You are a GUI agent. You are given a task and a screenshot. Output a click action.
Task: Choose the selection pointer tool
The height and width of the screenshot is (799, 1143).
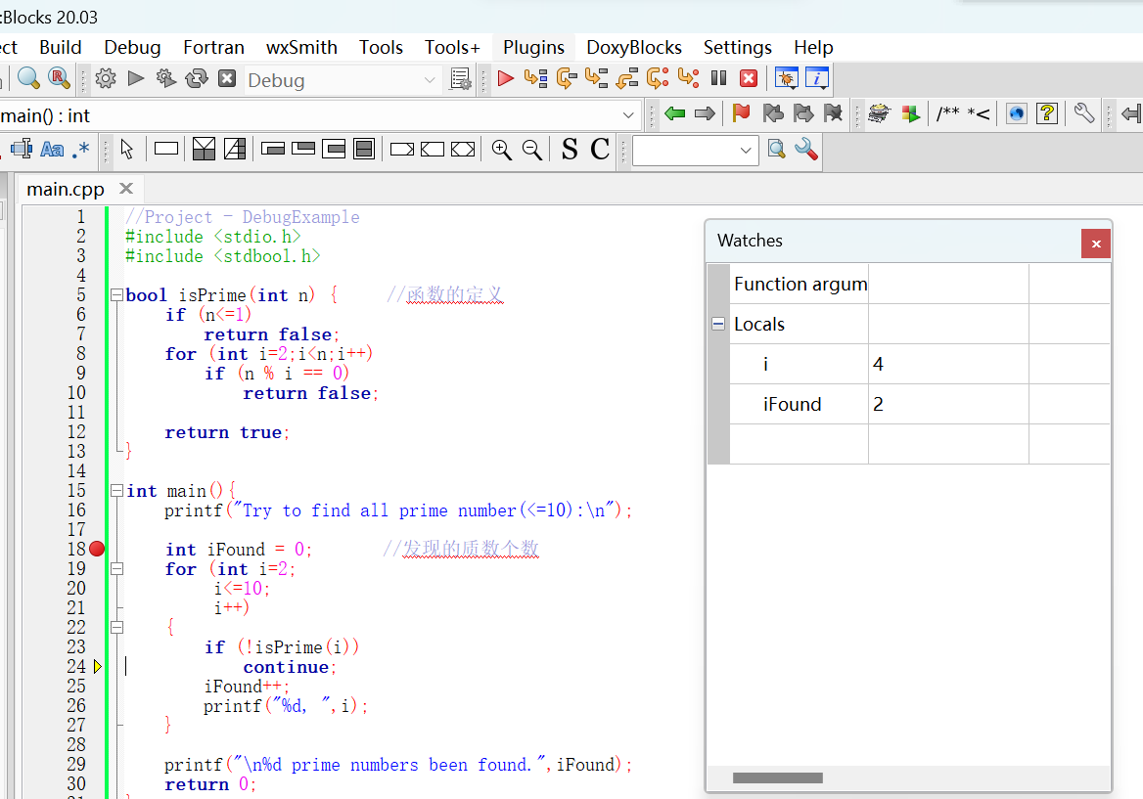tap(127, 150)
